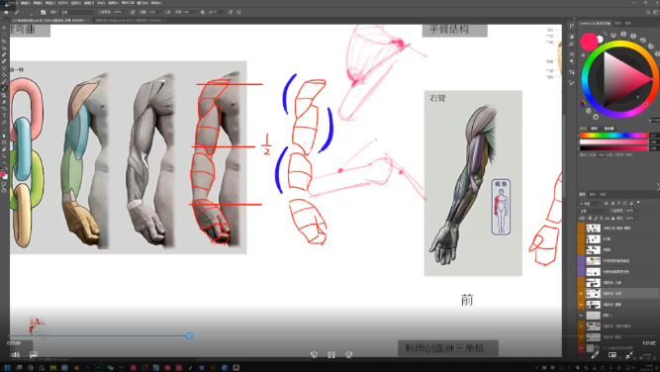Mute the video with the speaker icon
Viewport: 660px width, 372px height.
pyautogui.click(x=16, y=355)
